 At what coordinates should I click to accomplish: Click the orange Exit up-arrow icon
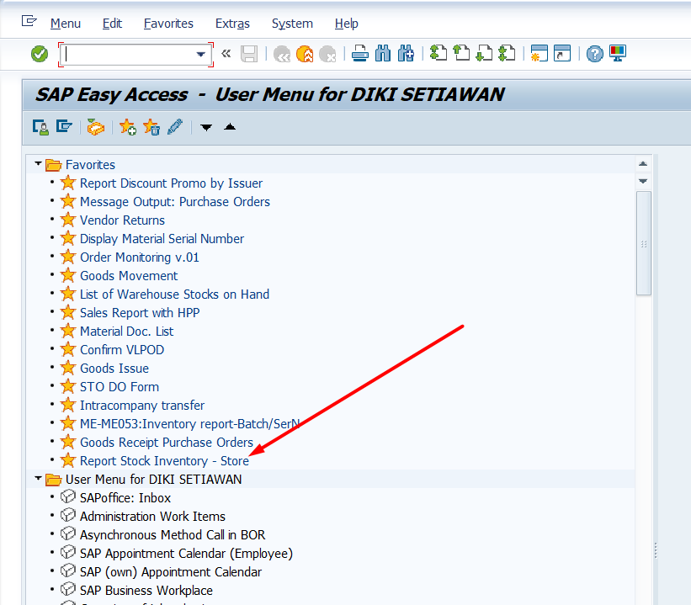[x=305, y=54]
